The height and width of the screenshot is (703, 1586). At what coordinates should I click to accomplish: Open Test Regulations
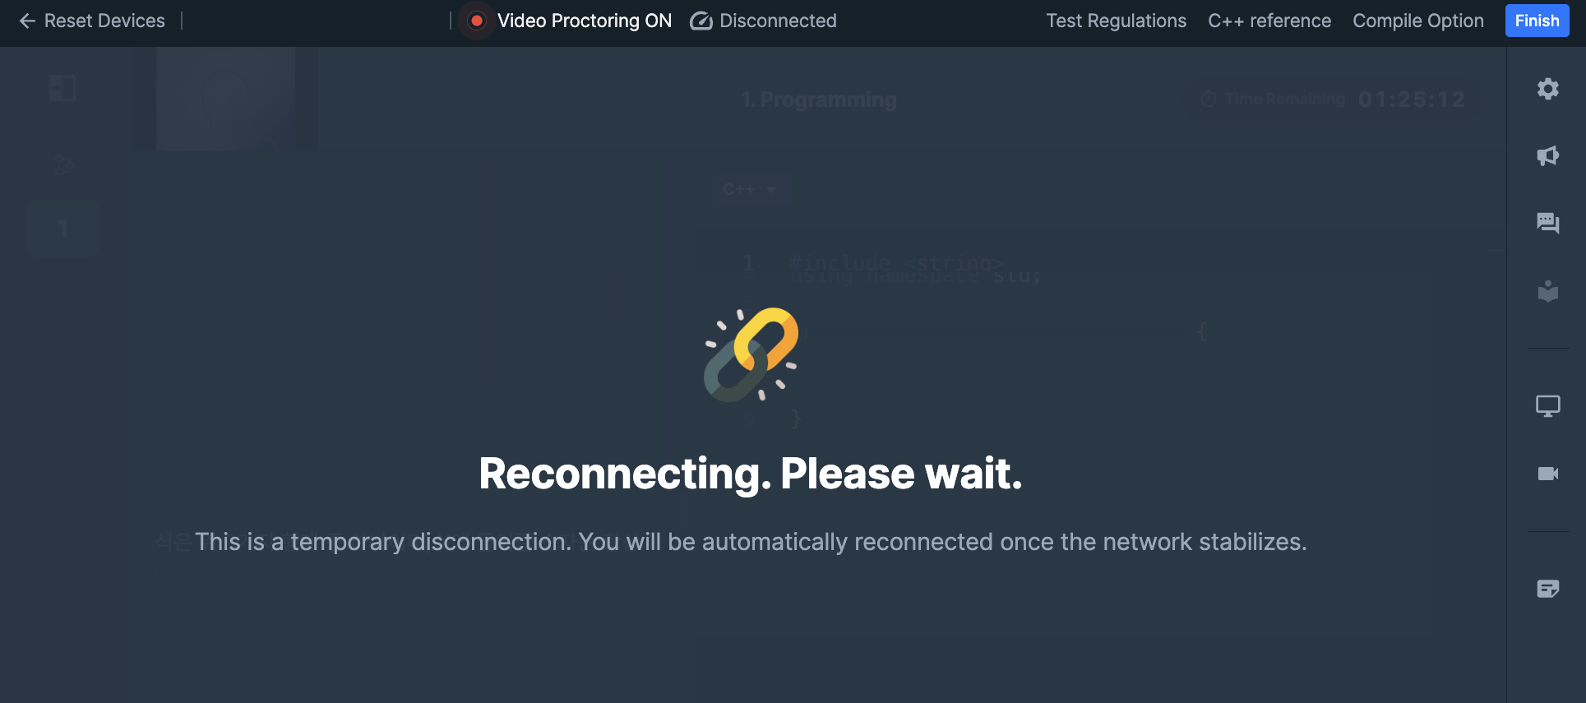[1116, 21]
